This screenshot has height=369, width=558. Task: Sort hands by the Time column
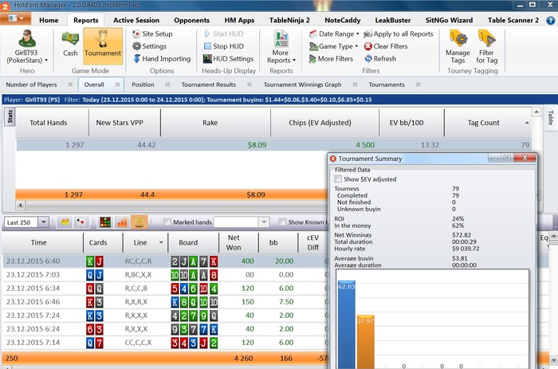pos(38,242)
